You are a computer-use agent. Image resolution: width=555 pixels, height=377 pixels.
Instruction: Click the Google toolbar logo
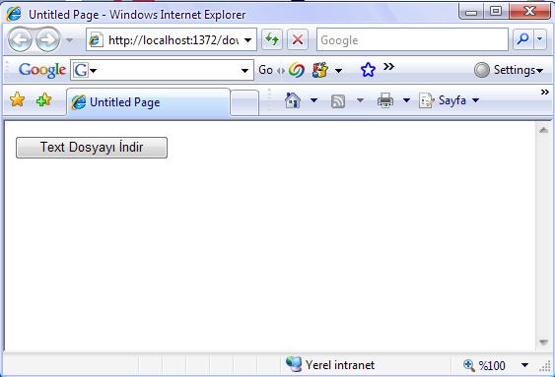point(42,70)
